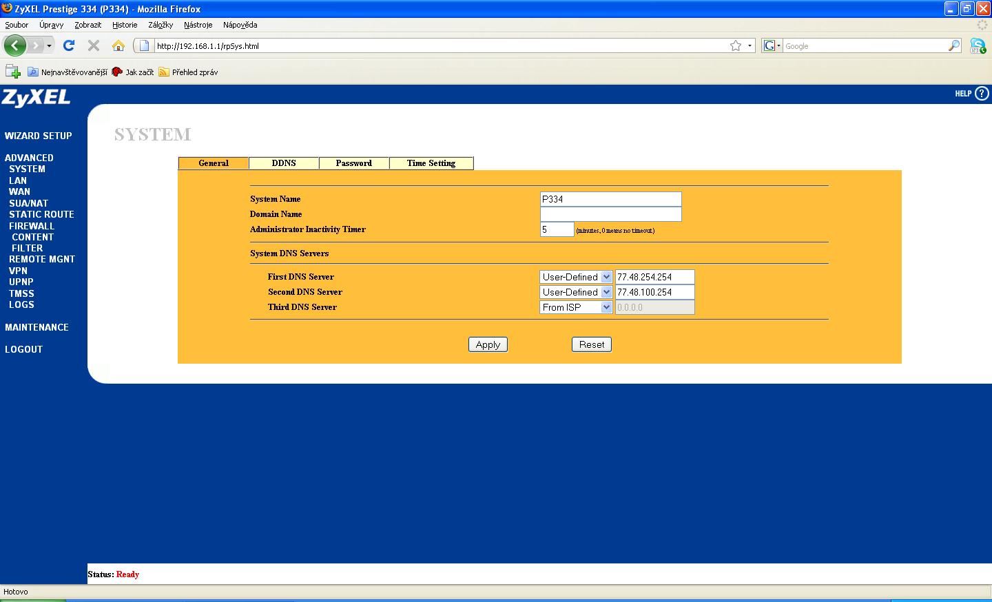
Task: Open the Historie menu
Action: (125, 25)
